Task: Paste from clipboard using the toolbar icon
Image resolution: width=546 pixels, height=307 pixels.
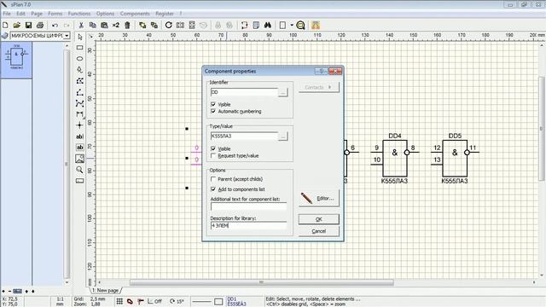Action: pyautogui.click(x=104, y=25)
